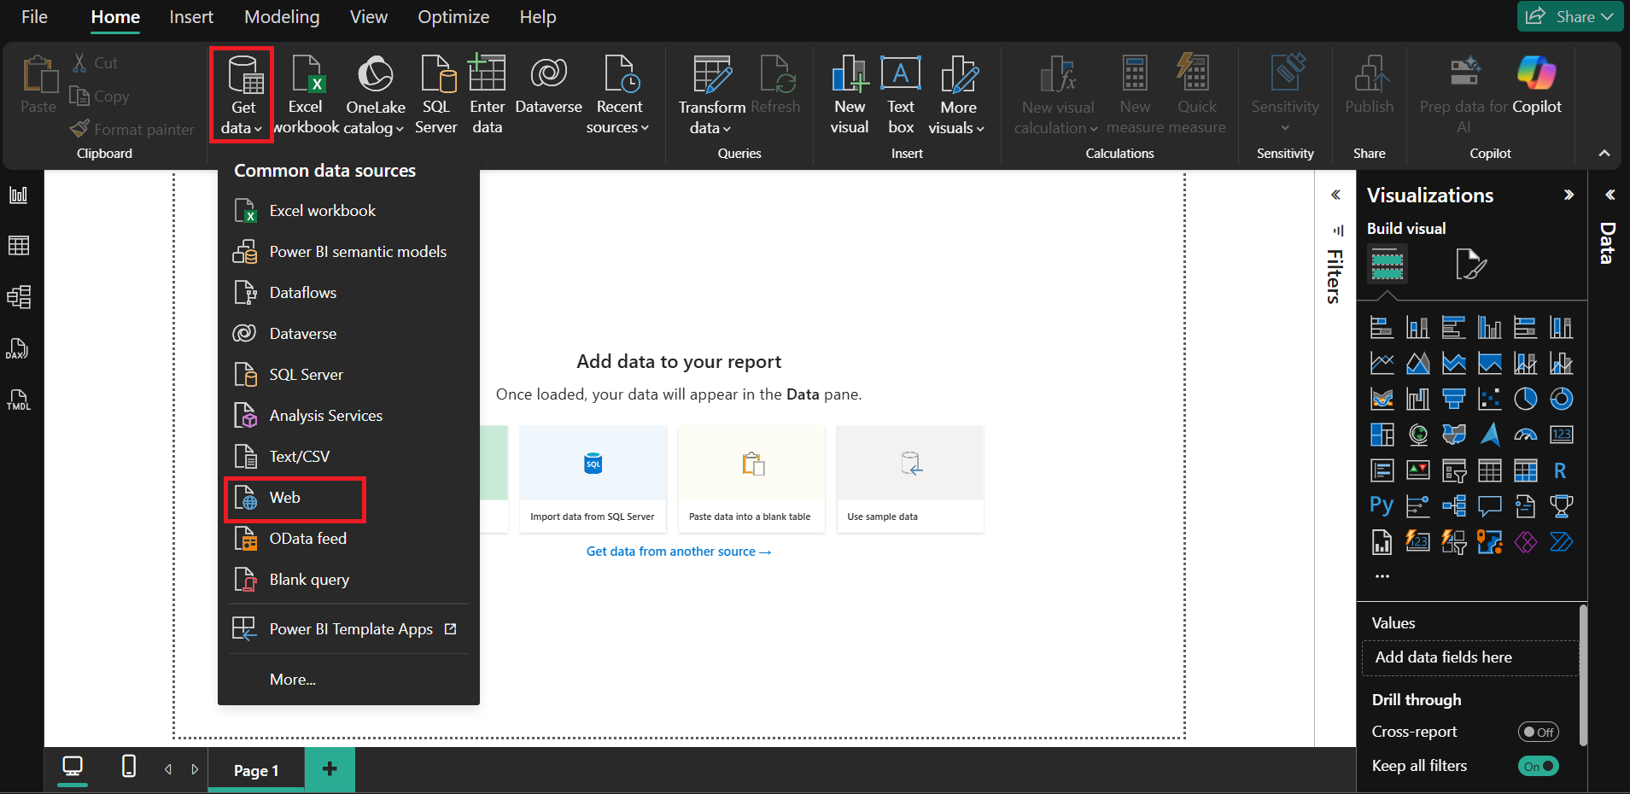Turn off the Keep all filters toggle
This screenshot has width=1630, height=794.
(x=1538, y=766)
